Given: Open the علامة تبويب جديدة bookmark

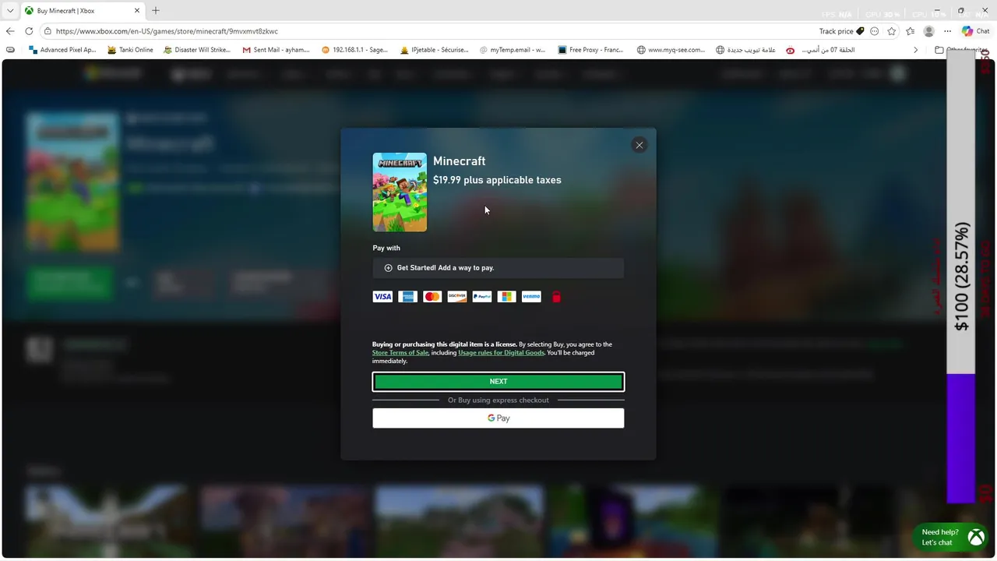Looking at the screenshot, I should pos(745,50).
